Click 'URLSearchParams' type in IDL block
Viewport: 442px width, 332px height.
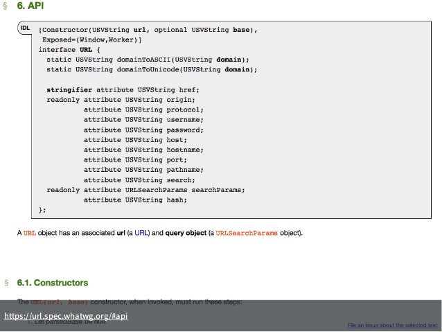[156, 190]
